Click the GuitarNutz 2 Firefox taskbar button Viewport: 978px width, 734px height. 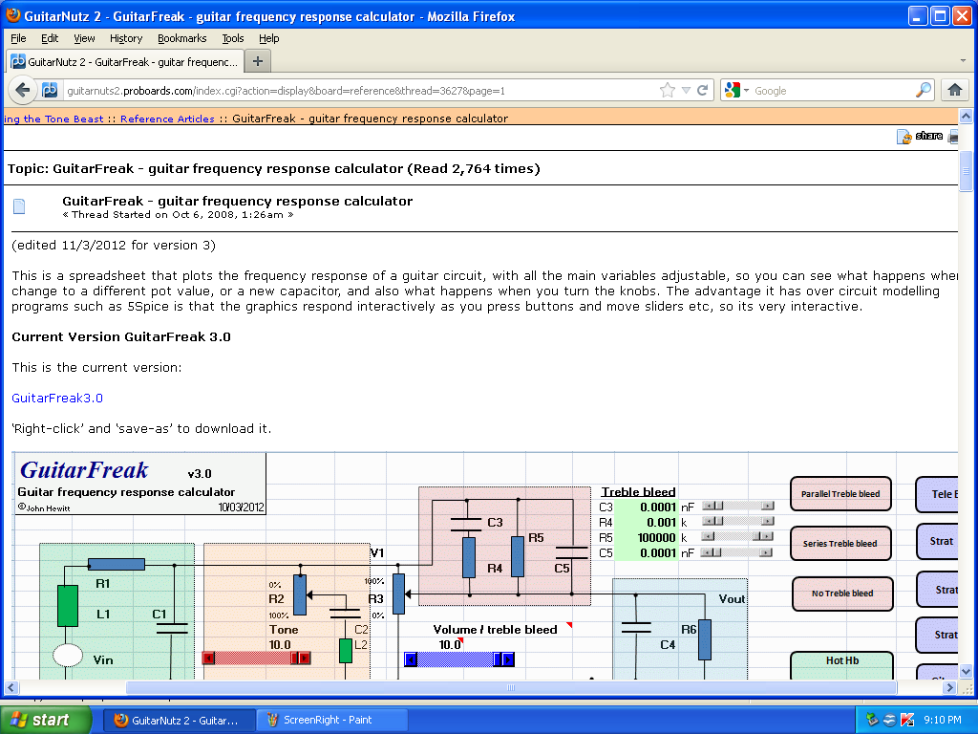pos(179,720)
